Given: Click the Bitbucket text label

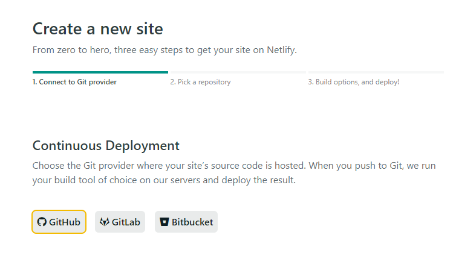Looking at the screenshot, I should [x=192, y=222].
